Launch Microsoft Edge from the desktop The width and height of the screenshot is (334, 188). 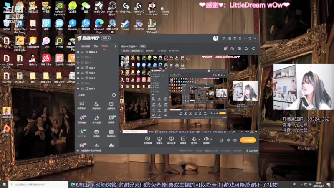(99, 26)
